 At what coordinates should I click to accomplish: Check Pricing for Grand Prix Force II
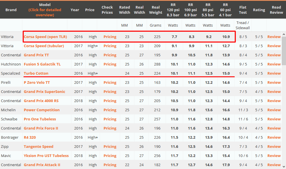click(x=110, y=128)
